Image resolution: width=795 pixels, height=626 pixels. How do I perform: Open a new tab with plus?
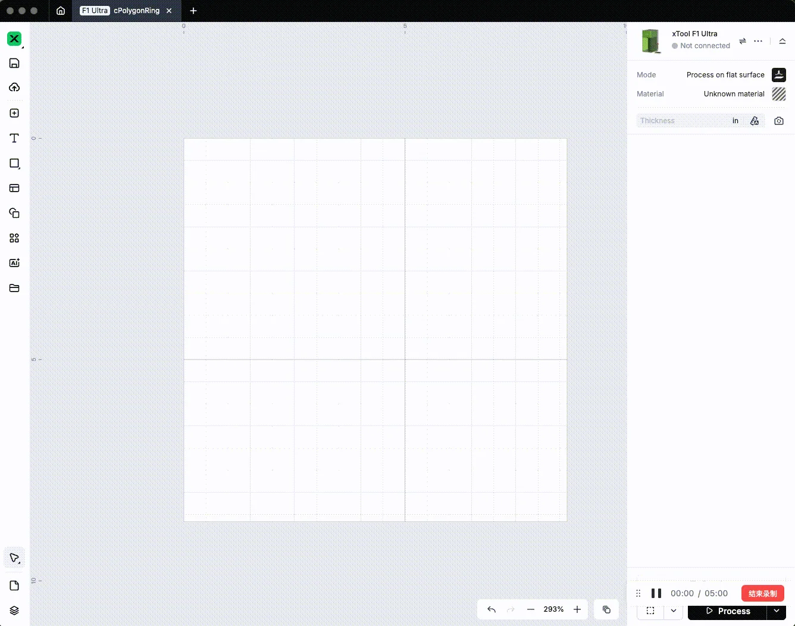(193, 11)
